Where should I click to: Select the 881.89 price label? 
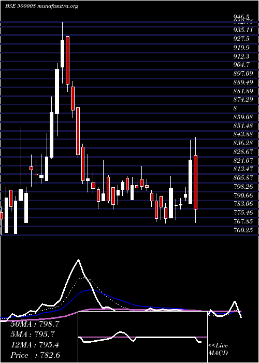click(x=242, y=91)
